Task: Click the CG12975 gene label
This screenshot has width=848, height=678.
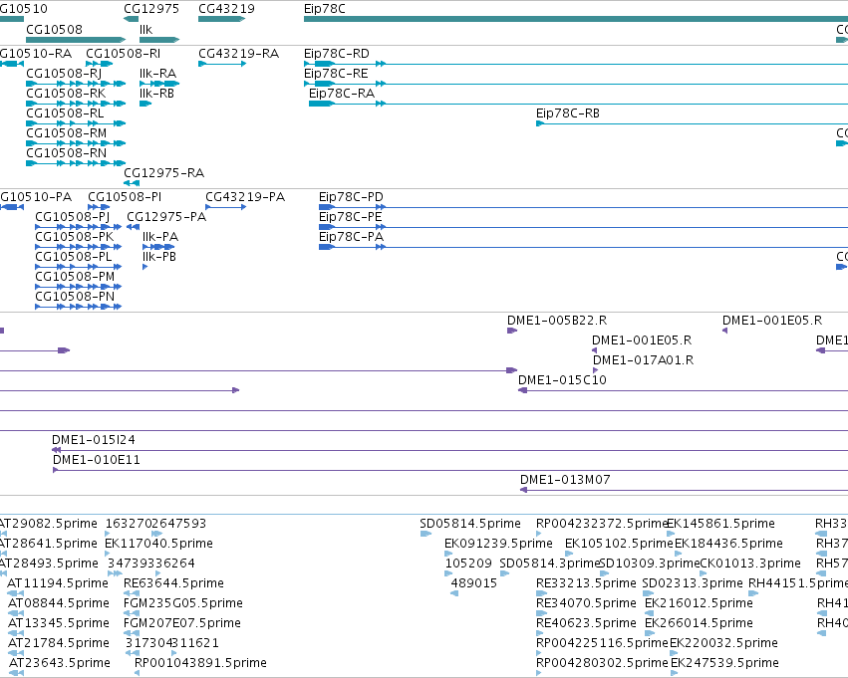Action: (x=151, y=9)
